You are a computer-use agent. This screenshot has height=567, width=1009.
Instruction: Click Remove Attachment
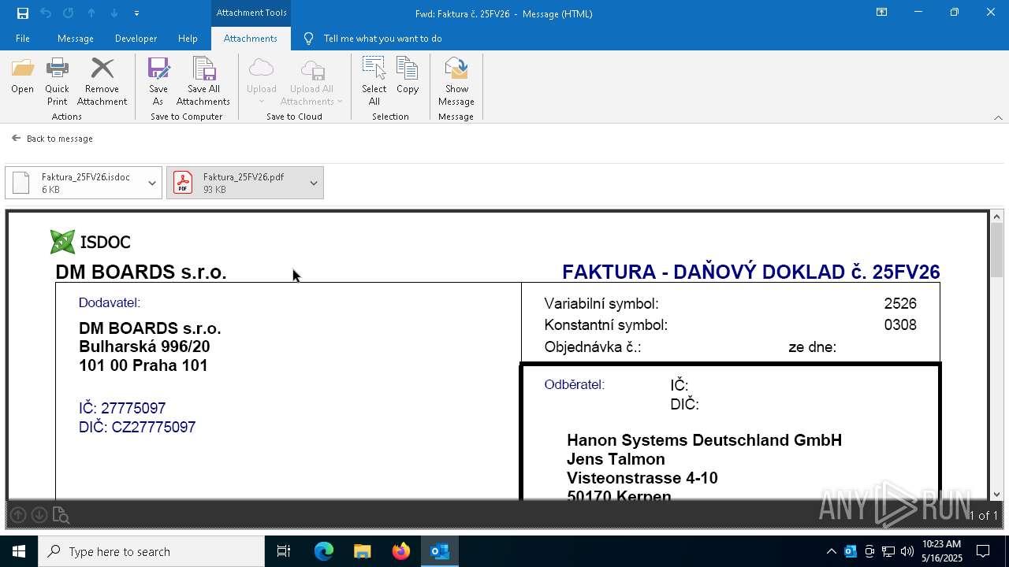[102, 80]
